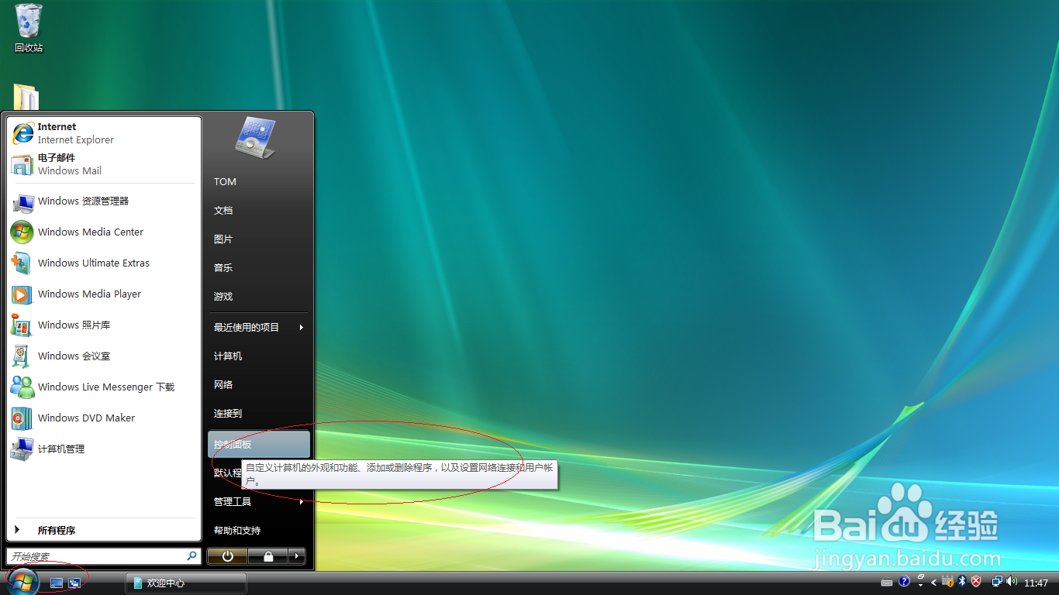
Task: Open Windows Ultimate Extras
Action: click(x=104, y=263)
